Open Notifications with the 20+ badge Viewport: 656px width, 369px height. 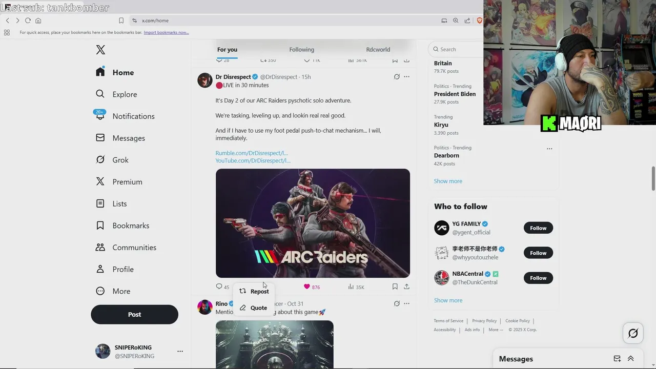click(125, 116)
